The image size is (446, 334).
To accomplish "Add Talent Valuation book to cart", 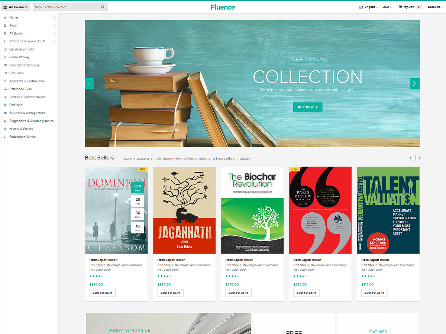I will click(x=375, y=293).
